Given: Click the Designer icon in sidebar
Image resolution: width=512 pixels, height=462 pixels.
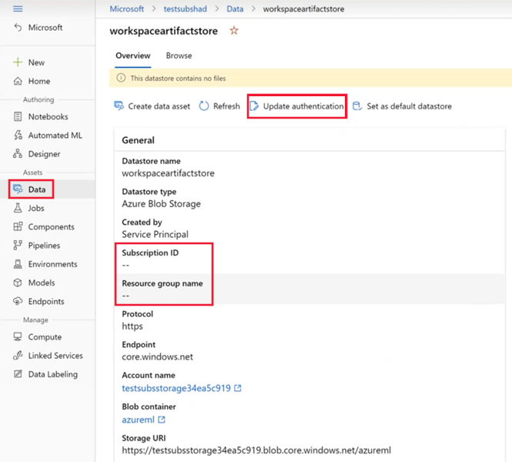Looking at the screenshot, I should pyautogui.click(x=18, y=154).
